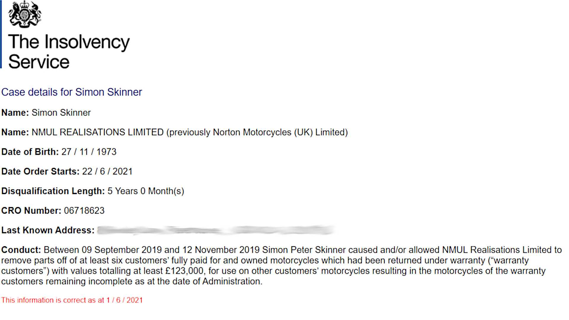Click 'previously Norton Motorcycles (UK) Limited' text
This screenshot has width=569, height=320.
tap(257, 132)
